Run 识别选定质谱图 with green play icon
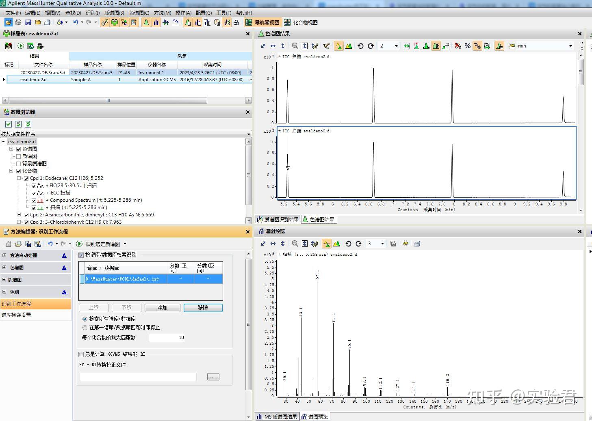The width and height of the screenshot is (592, 421). coord(80,244)
